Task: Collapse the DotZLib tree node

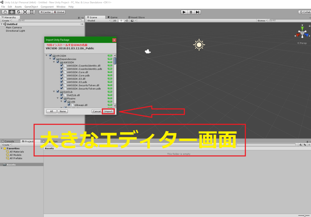Action: point(54,91)
